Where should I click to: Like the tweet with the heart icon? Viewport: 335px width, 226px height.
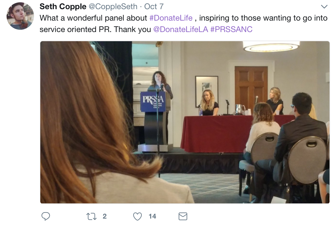[137, 216]
